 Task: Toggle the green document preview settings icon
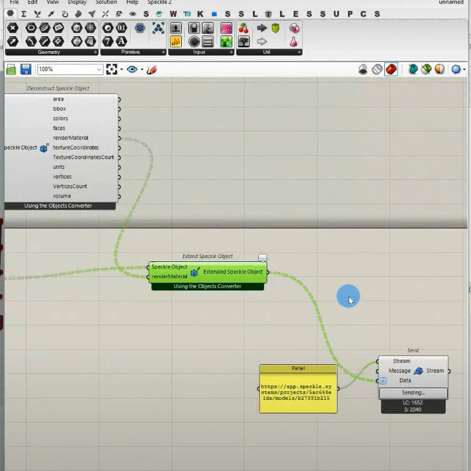pyautogui.click(x=426, y=69)
